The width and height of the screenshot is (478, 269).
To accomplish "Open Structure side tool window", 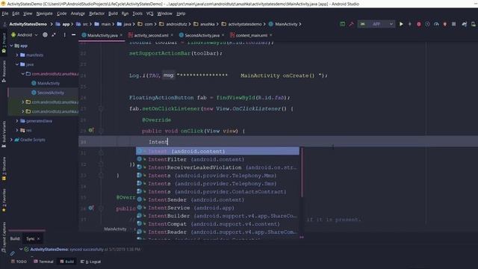I will [x=4, y=169].
